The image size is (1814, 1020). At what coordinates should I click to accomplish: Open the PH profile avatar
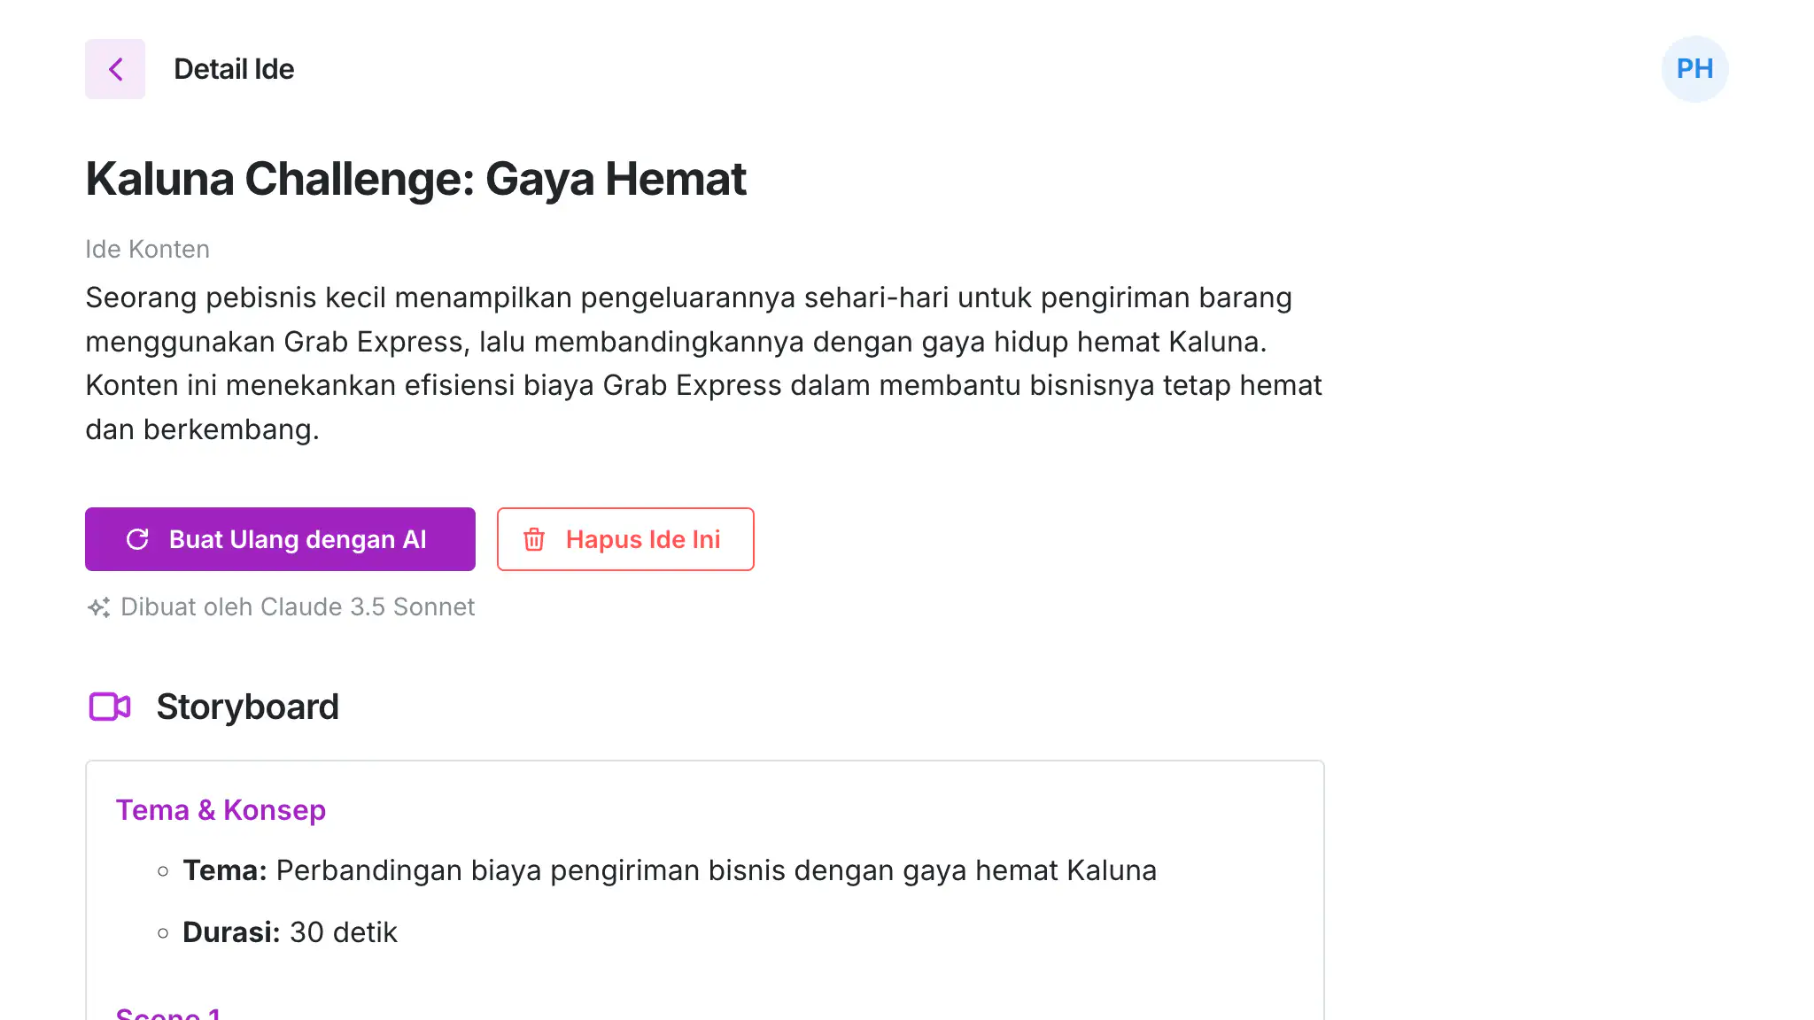[1694, 69]
